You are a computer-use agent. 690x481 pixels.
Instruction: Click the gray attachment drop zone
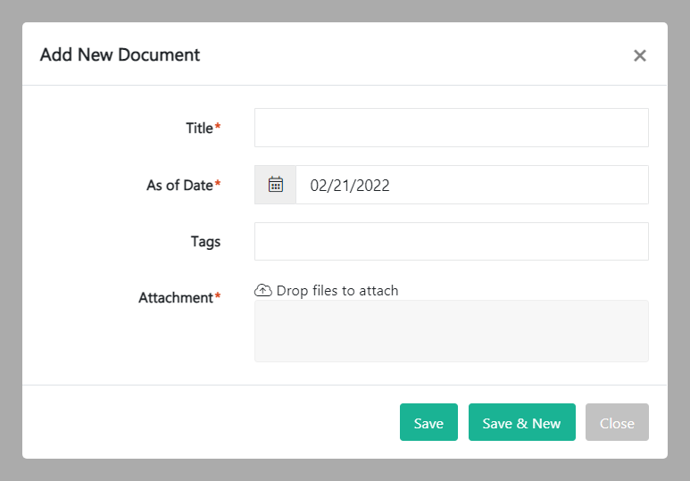point(451,331)
